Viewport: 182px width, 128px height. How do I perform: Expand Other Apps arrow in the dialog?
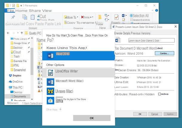(x=60, y=109)
